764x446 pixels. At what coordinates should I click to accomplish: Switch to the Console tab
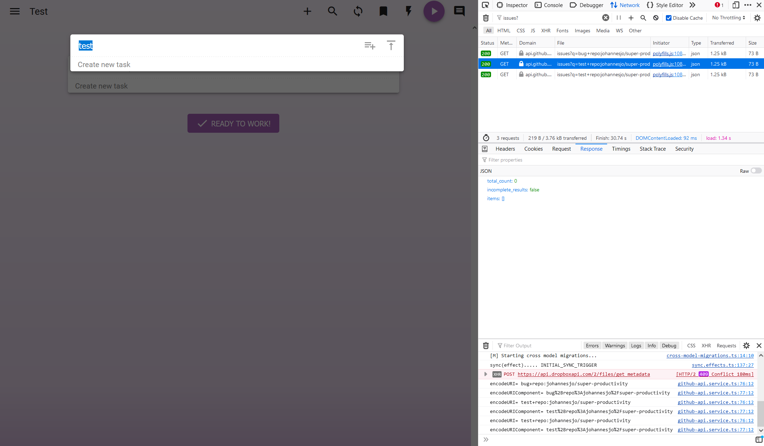pyautogui.click(x=549, y=5)
